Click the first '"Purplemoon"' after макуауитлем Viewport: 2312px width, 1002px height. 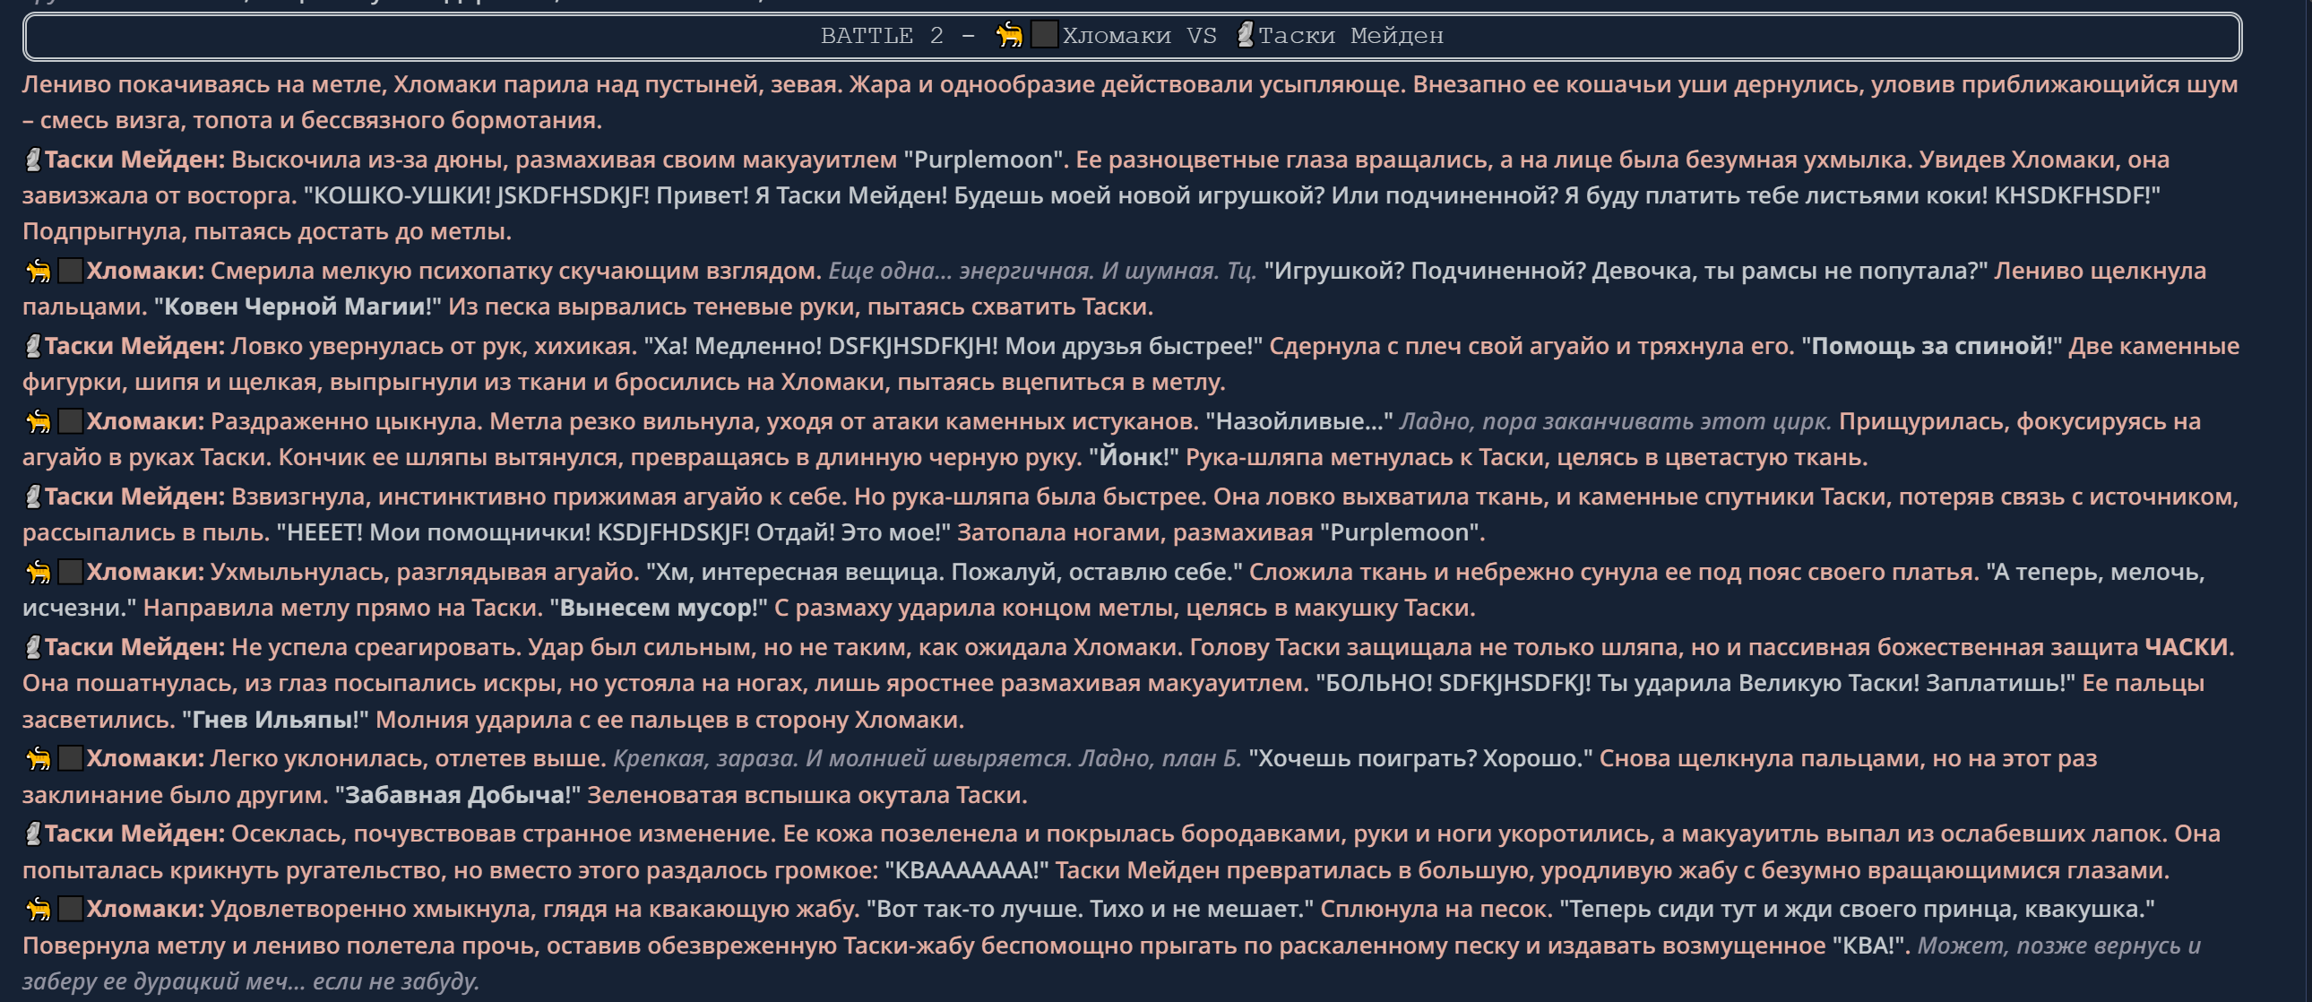983,160
